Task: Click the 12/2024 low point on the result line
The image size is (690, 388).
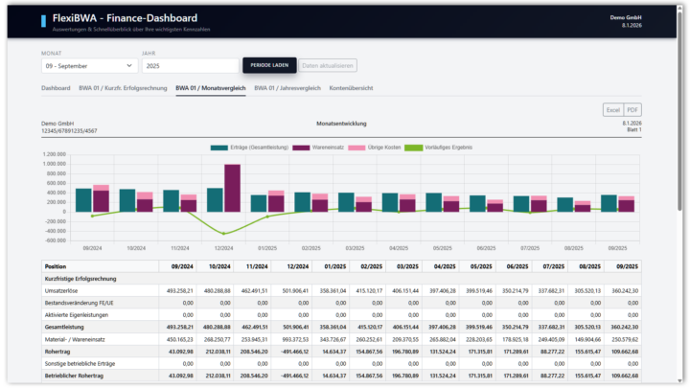Action: point(224,233)
